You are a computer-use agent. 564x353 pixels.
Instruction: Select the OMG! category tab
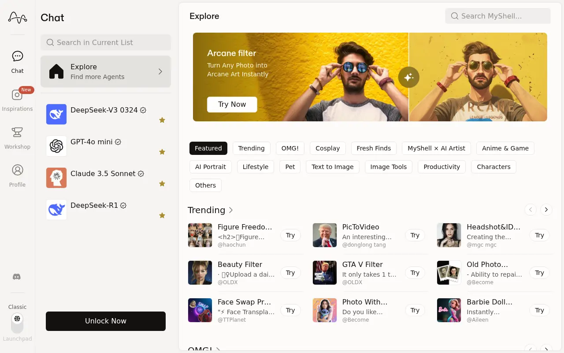(x=290, y=148)
